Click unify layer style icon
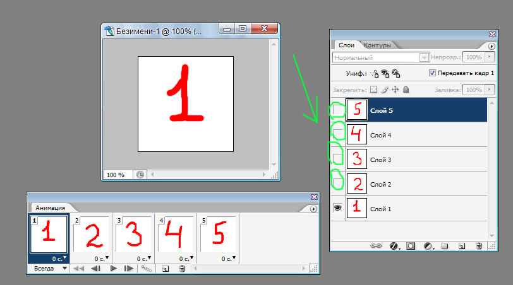The width and height of the screenshot is (513, 285). coord(396,74)
